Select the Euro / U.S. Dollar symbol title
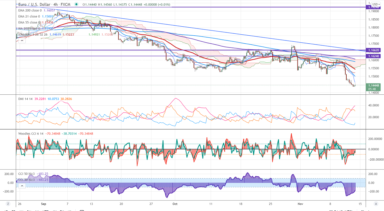Screen dimensions: 384x211 [34, 4]
